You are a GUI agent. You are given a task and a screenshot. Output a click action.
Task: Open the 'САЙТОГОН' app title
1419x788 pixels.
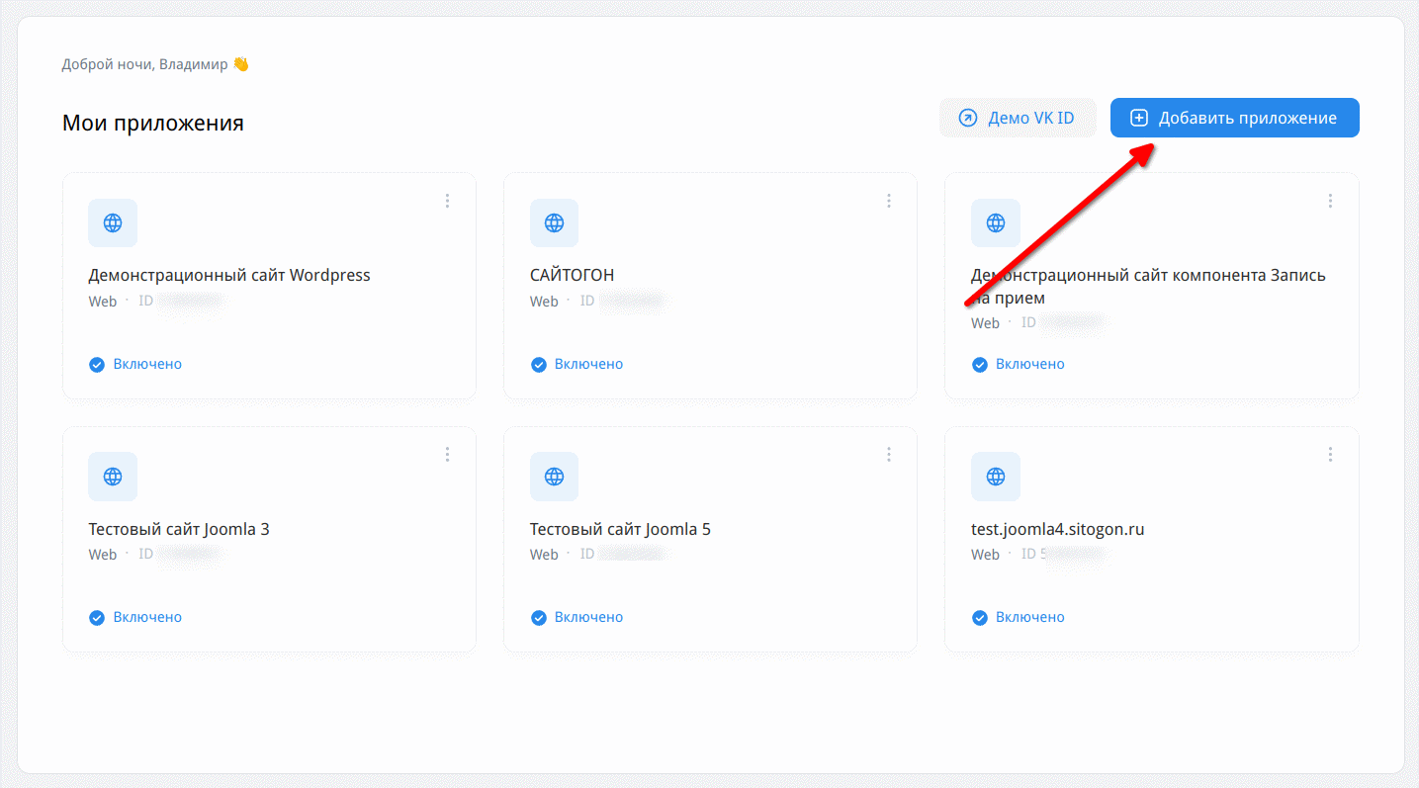(572, 275)
